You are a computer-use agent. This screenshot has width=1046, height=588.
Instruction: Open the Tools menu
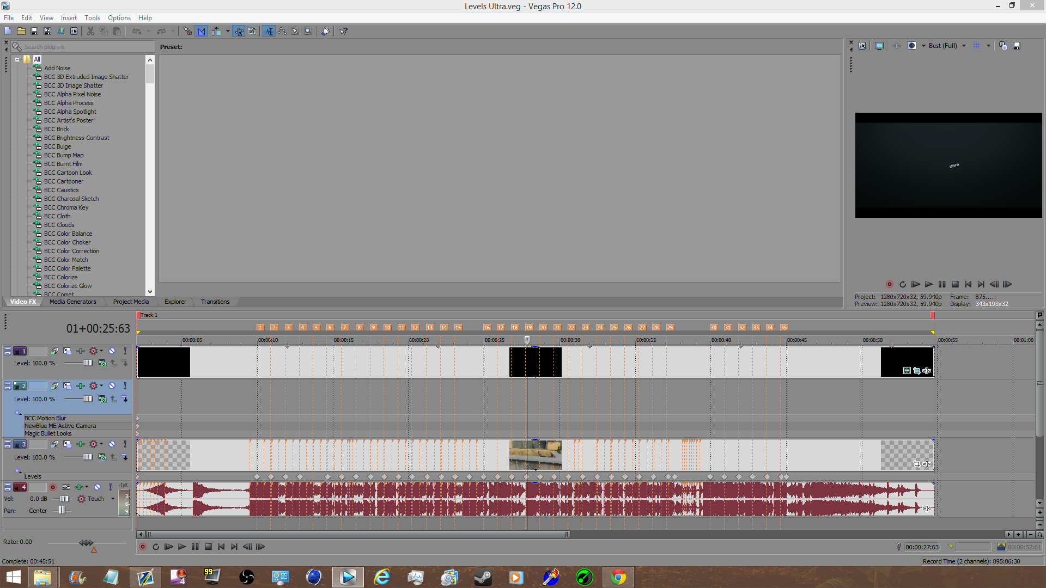[x=92, y=18]
